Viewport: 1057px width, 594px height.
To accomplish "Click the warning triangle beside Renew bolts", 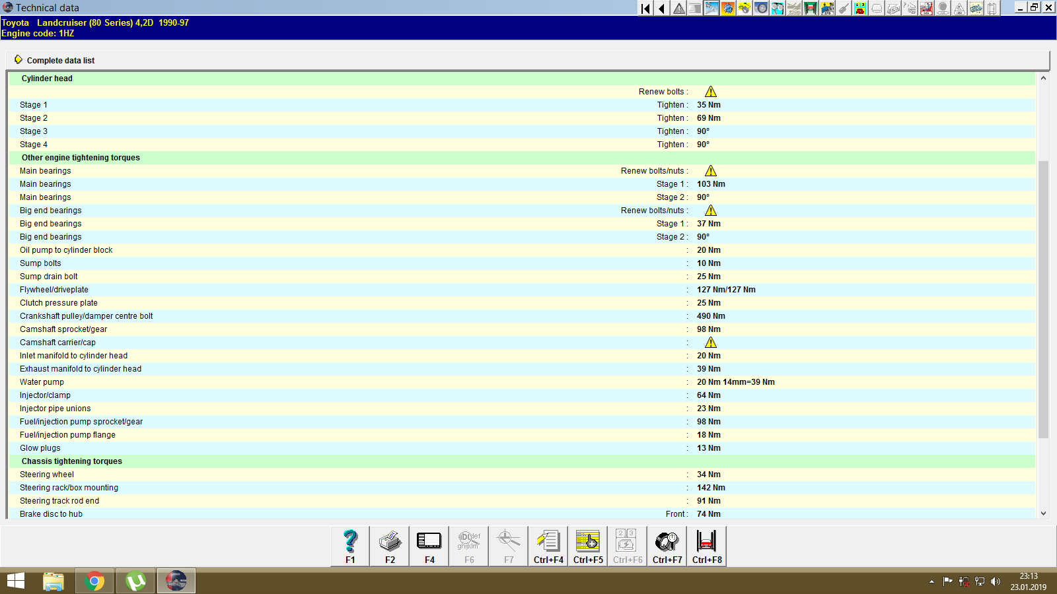I will (711, 91).
